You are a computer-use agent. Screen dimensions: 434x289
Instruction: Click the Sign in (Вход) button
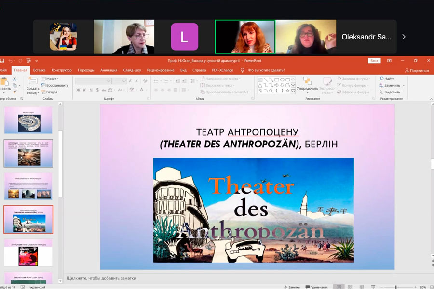(x=374, y=61)
